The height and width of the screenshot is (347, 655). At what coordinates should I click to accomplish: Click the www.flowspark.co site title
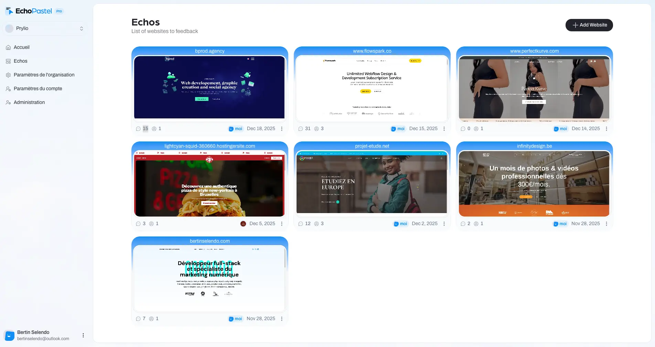tap(372, 51)
